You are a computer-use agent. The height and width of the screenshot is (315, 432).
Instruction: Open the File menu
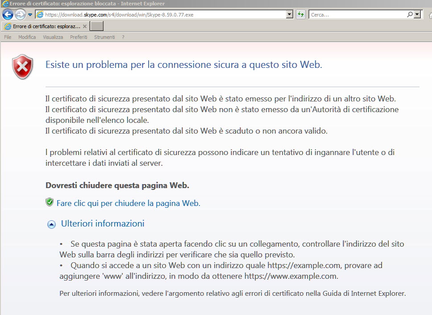click(8, 37)
